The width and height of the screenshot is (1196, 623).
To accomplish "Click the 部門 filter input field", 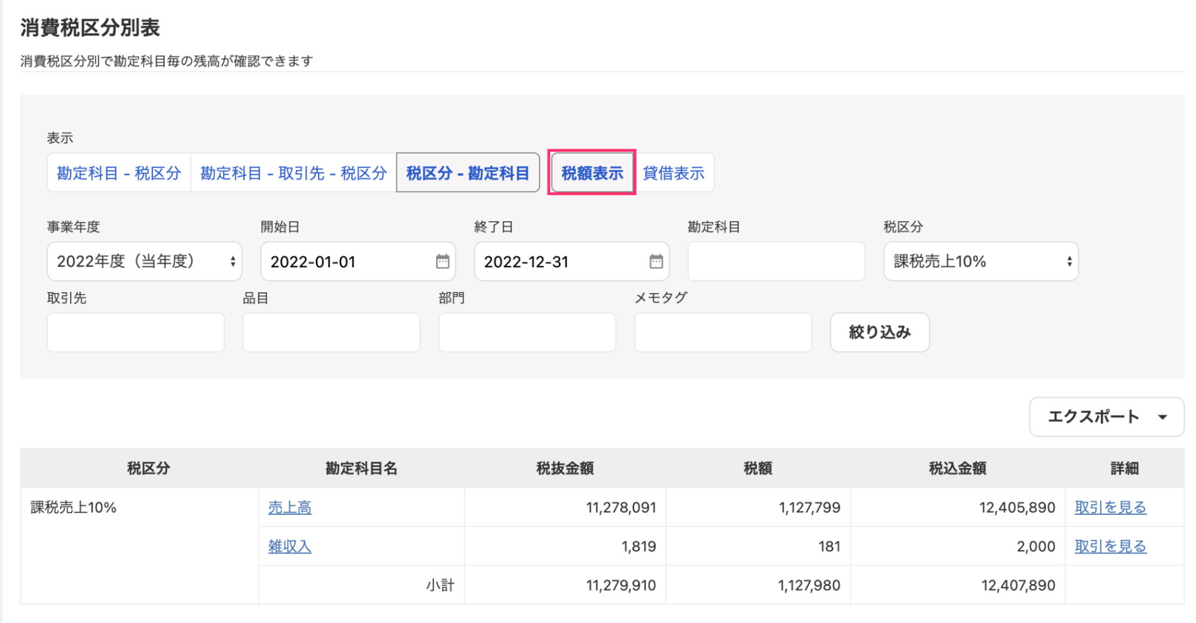I will (527, 332).
